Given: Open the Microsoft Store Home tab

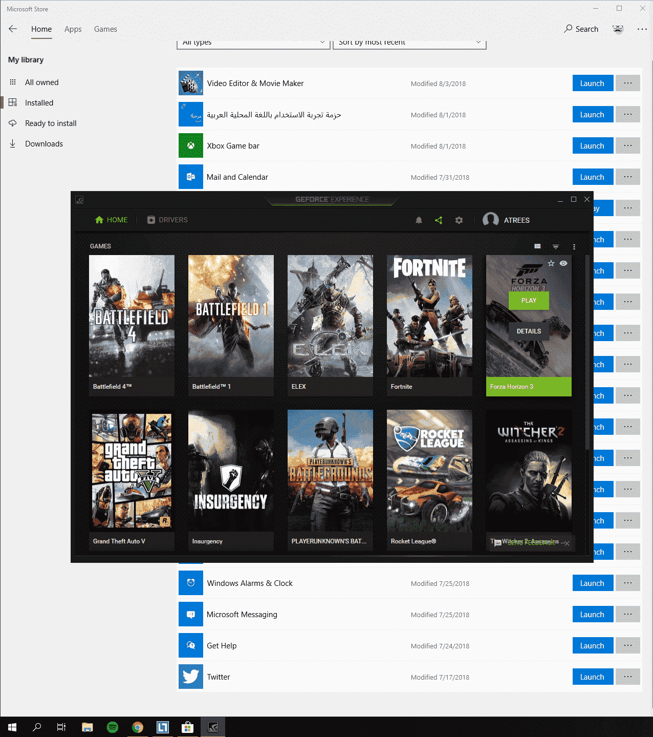Looking at the screenshot, I should 41,29.
